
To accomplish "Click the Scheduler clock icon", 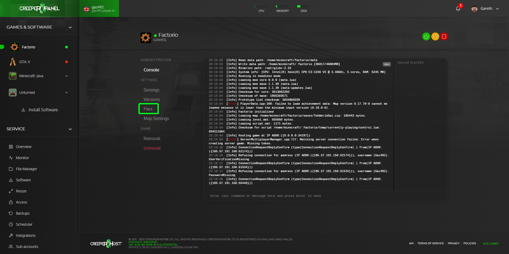I will point(11,224).
